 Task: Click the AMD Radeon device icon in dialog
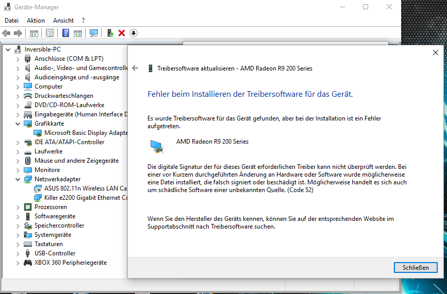pyautogui.click(x=157, y=147)
